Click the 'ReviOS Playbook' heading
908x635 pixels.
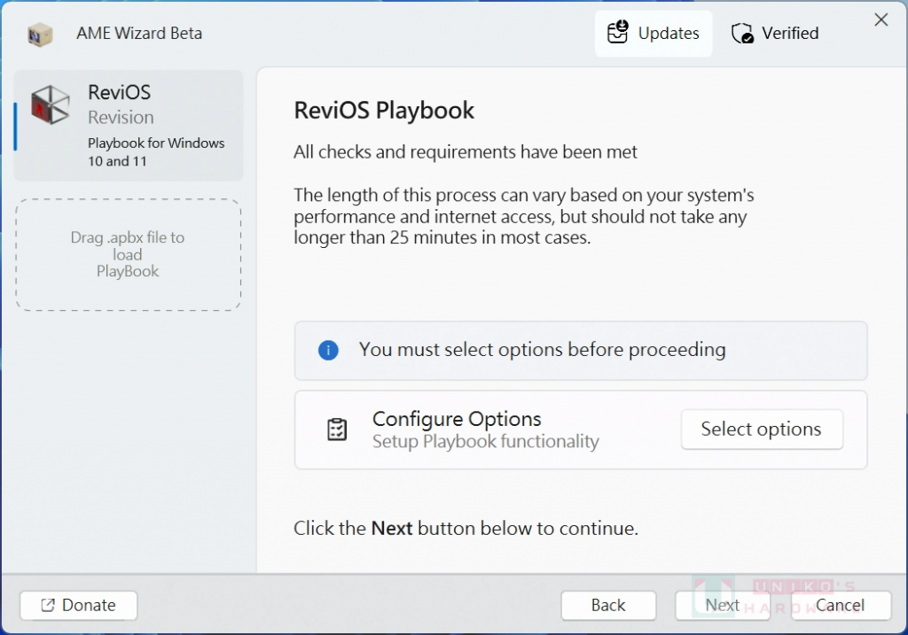point(384,111)
